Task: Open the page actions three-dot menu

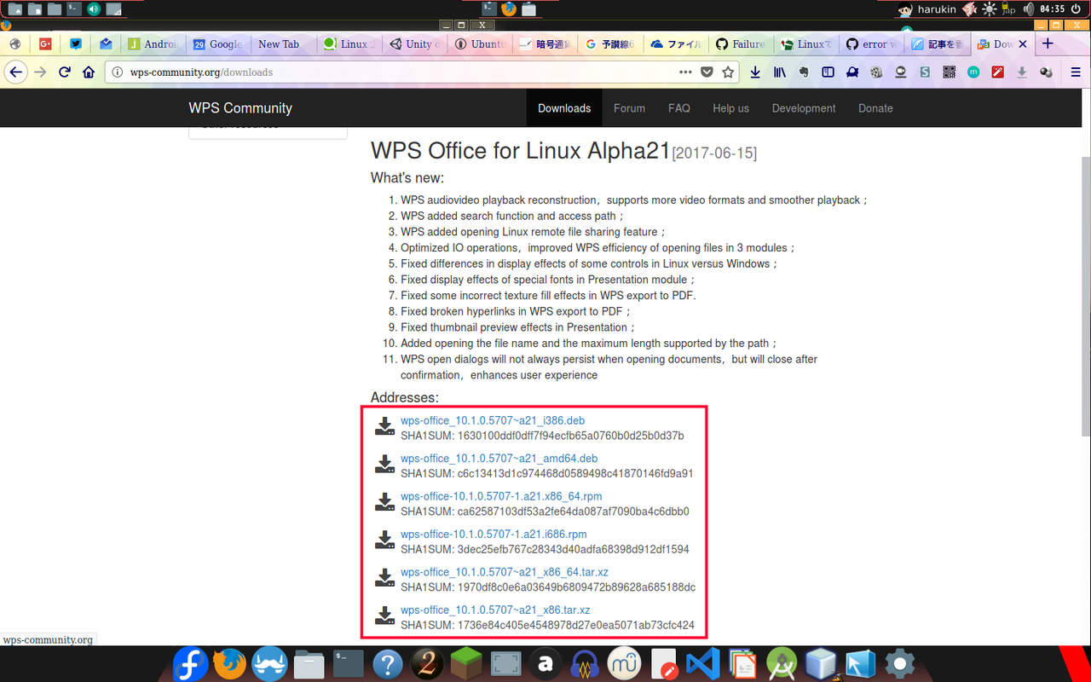Action: 685,72
